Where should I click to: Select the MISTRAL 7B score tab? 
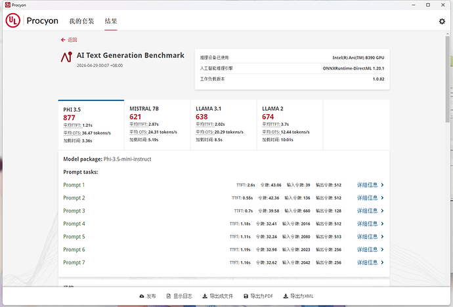157,125
